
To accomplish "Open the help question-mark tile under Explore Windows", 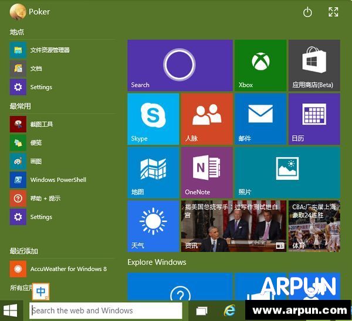I will tap(180, 286).
